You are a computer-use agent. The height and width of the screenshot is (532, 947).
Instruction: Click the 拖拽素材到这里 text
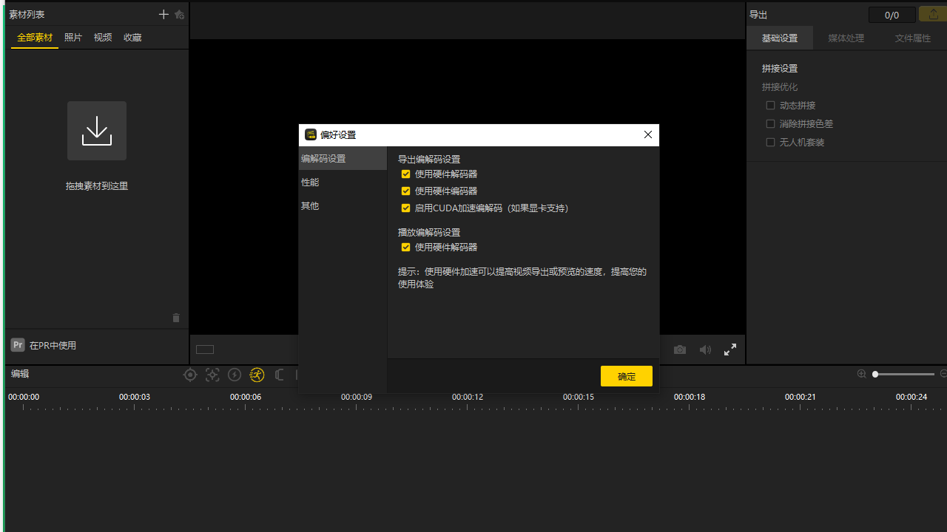click(97, 186)
